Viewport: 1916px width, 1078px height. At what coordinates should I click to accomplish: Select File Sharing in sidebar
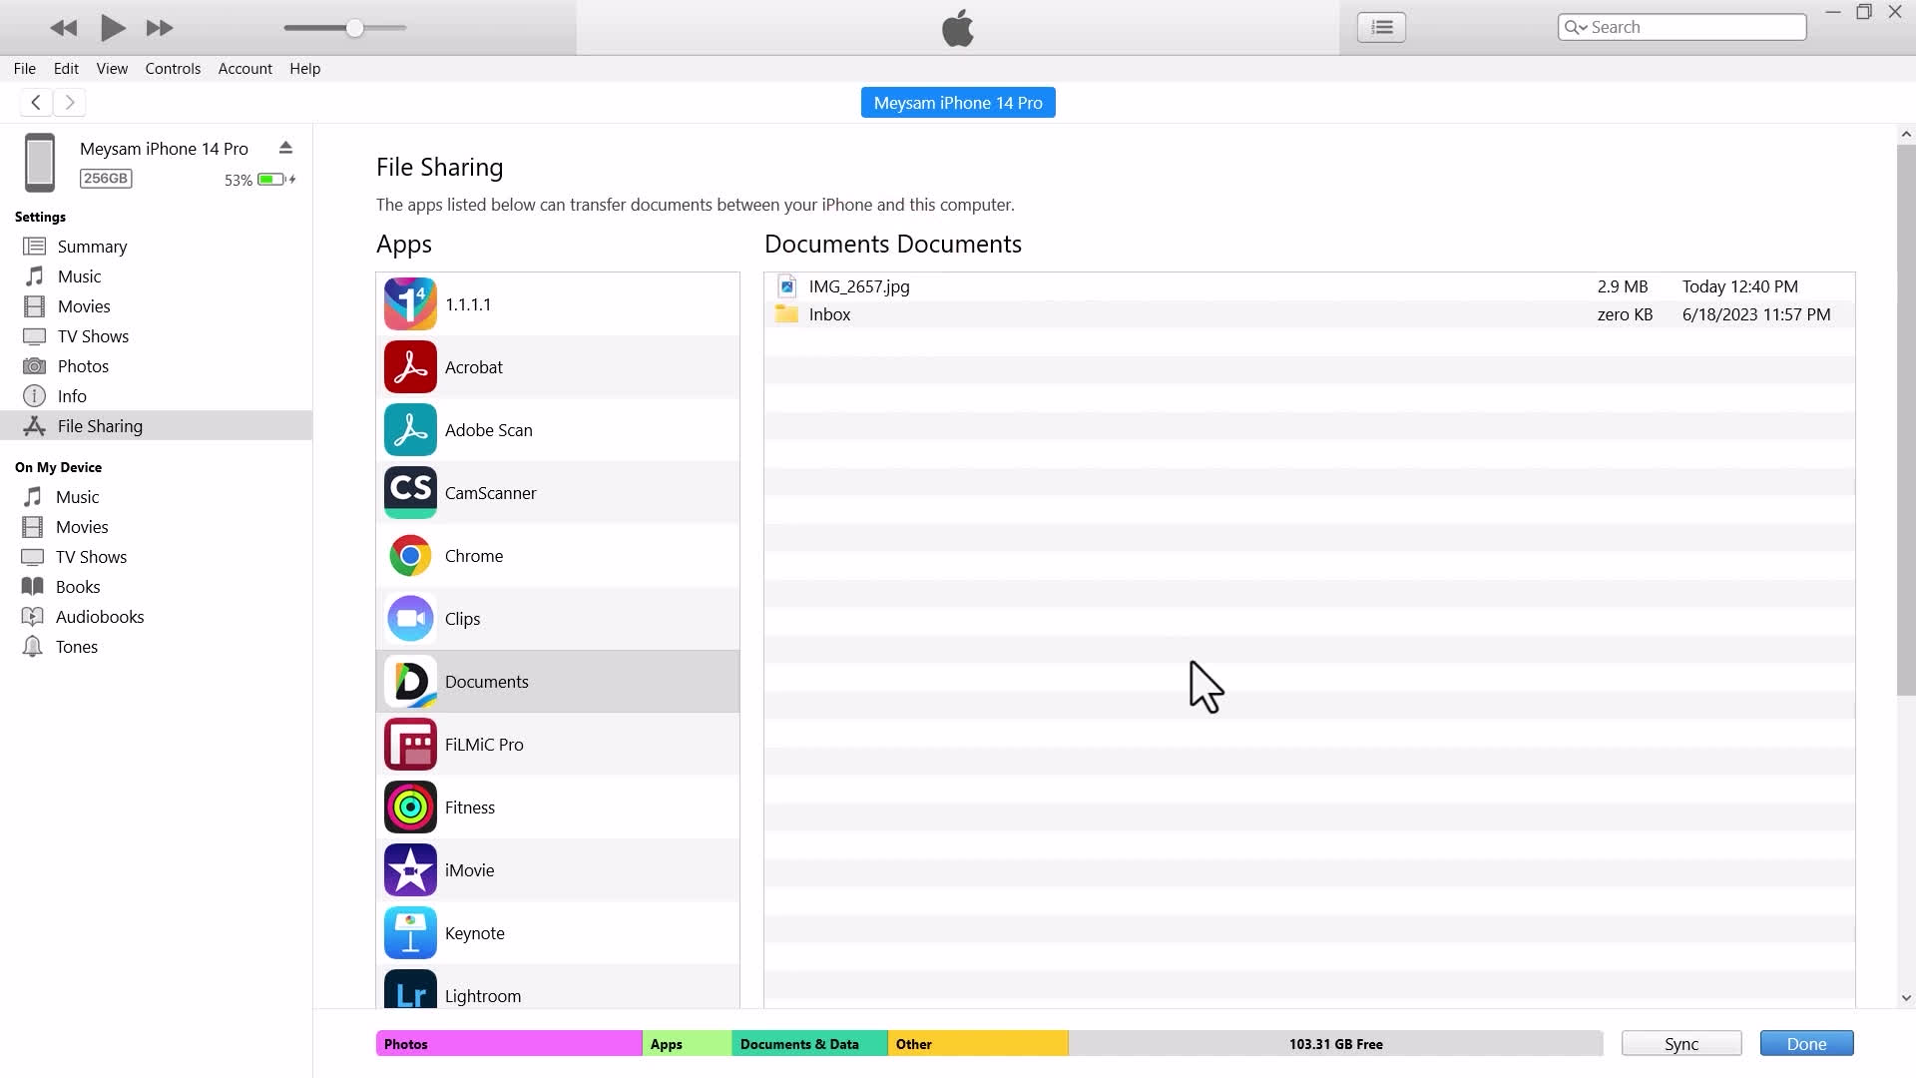click(156, 426)
